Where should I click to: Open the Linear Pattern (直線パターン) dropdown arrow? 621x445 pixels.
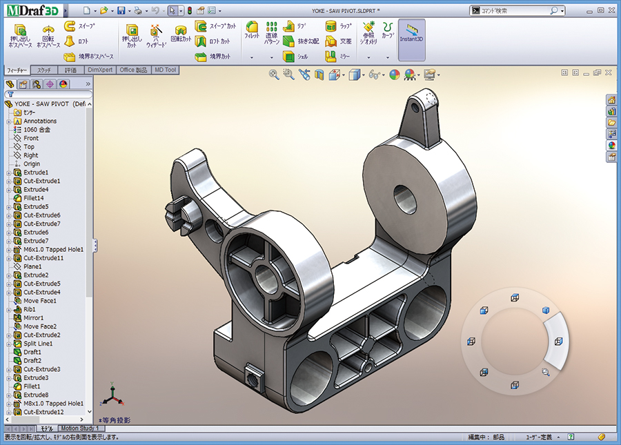pos(273,58)
